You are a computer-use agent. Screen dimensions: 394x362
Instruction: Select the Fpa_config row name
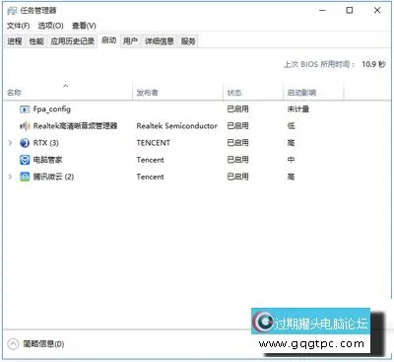52,109
